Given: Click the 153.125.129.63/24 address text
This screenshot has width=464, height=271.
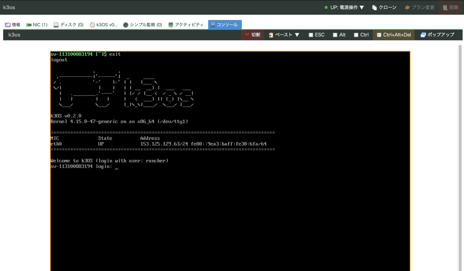Looking at the screenshot, I should [164, 144].
